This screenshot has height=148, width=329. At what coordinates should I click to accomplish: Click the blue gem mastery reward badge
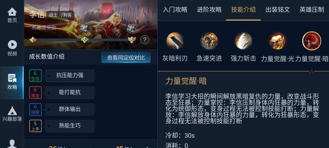tap(132, 40)
